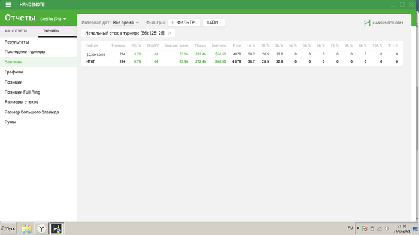Open the hamburger menu
The width and height of the screenshot is (419, 235).
tap(8, 5)
